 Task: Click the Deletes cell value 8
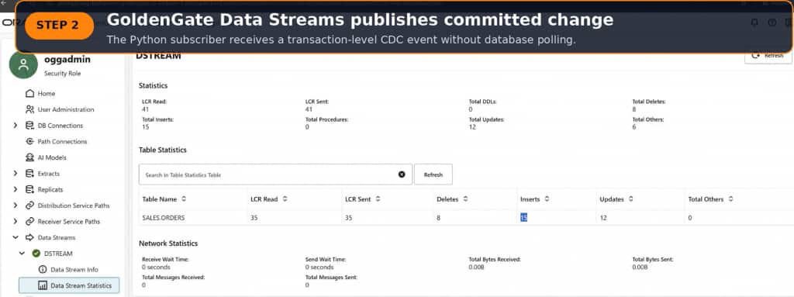point(439,218)
